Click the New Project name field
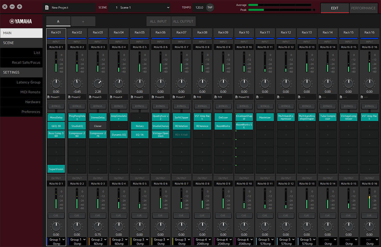381x247 pixels. point(69,8)
